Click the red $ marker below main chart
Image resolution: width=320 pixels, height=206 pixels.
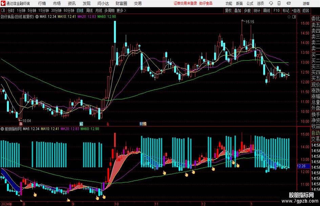pyautogui.click(x=108, y=124)
